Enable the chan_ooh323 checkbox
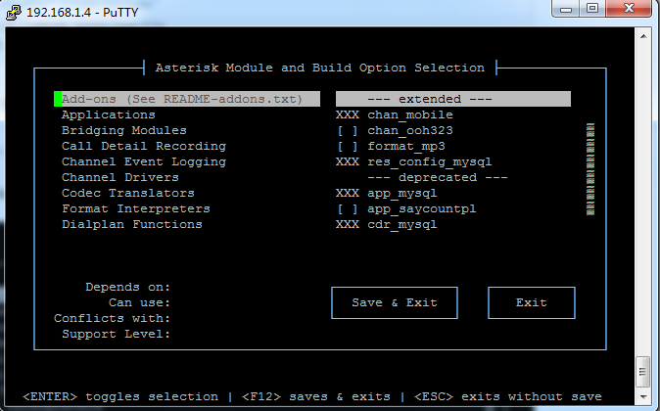 tap(348, 130)
